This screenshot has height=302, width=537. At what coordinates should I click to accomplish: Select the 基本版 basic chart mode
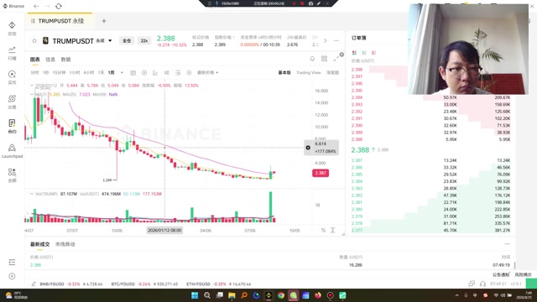coord(284,73)
